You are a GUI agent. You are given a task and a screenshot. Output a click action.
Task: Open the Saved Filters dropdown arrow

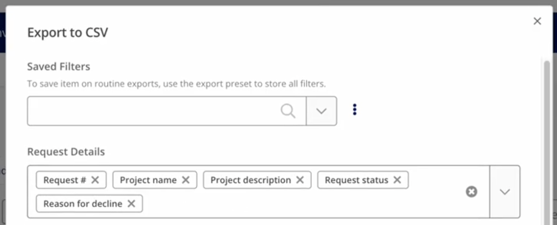coord(321,111)
